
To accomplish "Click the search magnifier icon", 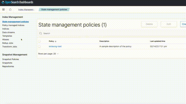I will click(x=40, y=33).
